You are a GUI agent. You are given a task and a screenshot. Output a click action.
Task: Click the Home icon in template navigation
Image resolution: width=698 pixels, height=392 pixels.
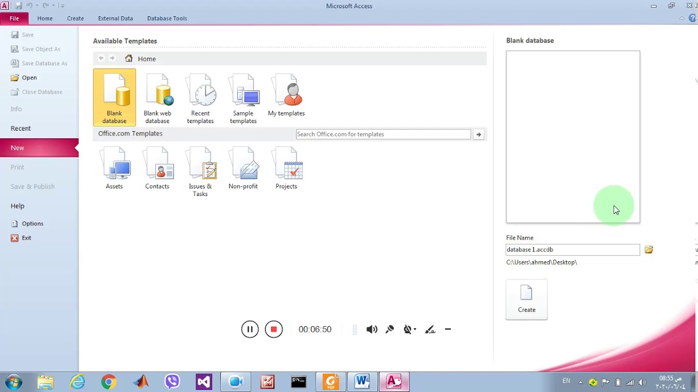coord(129,58)
